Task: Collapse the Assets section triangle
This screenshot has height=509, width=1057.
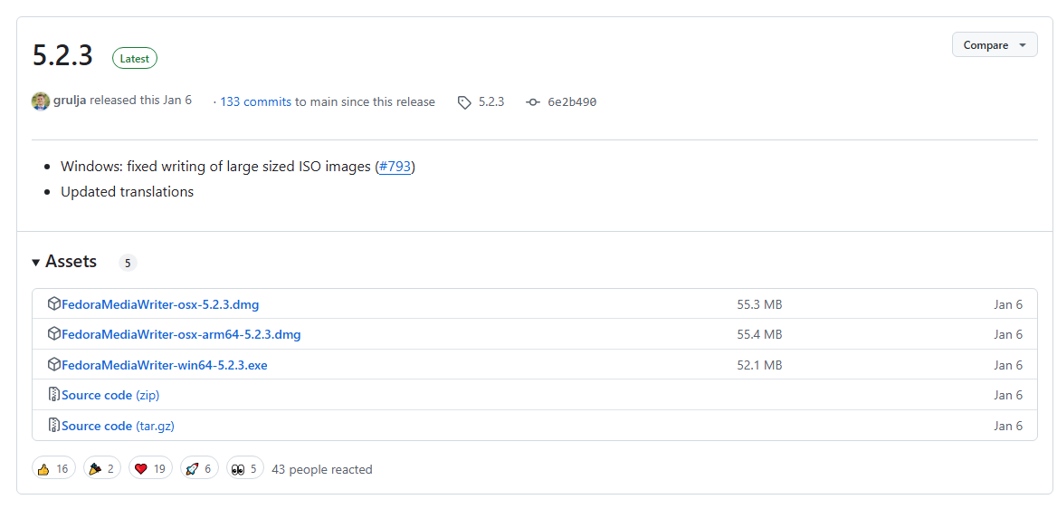Action: point(35,262)
